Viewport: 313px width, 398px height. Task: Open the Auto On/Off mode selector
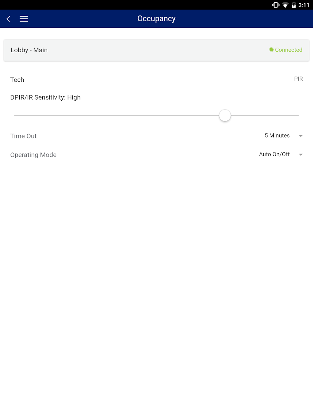coord(274,154)
